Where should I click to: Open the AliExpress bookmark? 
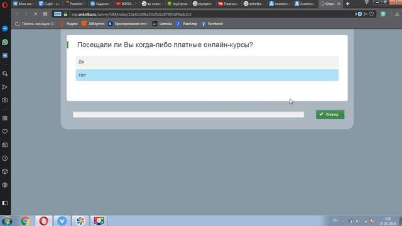tap(94, 24)
